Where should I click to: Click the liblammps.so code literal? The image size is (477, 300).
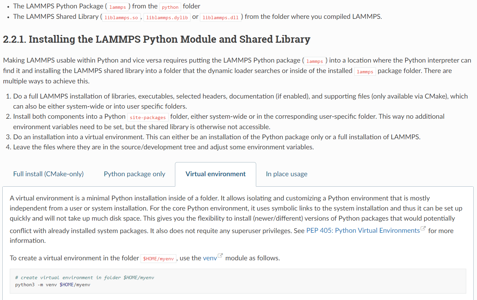[x=121, y=17]
